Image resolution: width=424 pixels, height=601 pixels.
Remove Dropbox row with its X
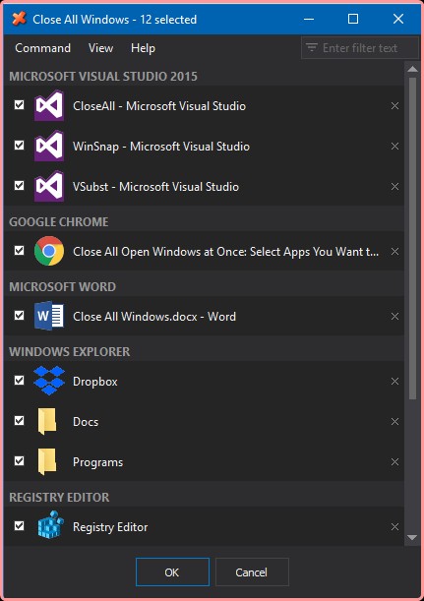pyautogui.click(x=394, y=381)
